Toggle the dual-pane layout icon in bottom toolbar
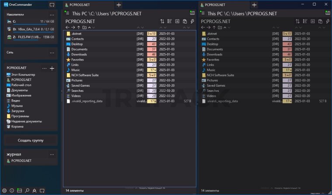Image resolution: width=332 pixels, height=195 pixels. (x=19, y=190)
